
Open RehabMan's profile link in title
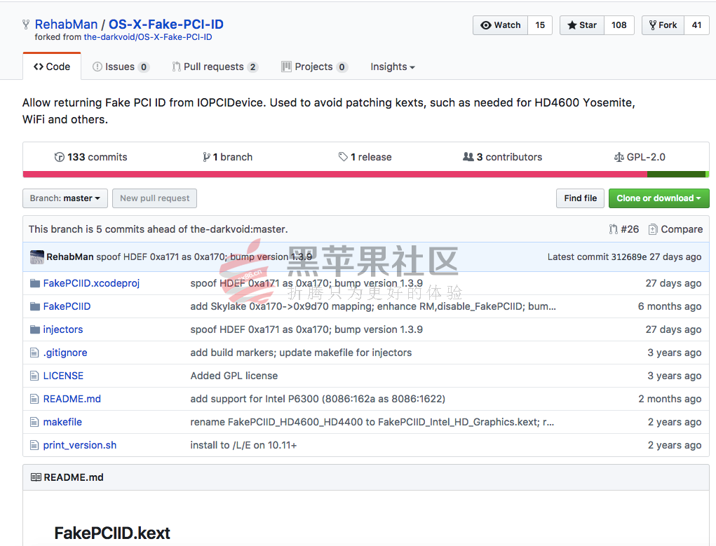pos(66,25)
